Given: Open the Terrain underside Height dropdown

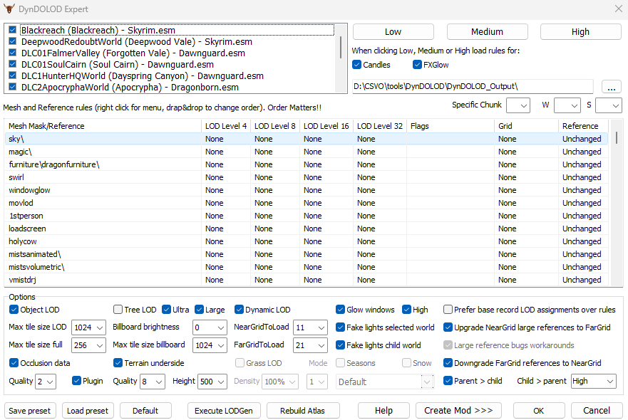Looking at the screenshot, I should click(x=212, y=381).
